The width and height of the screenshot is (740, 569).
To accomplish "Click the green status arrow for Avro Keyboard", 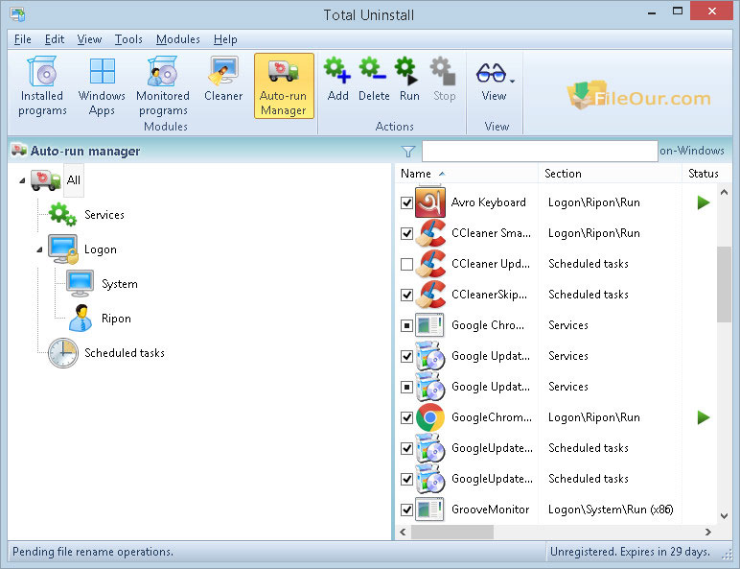I will tap(704, 202).
